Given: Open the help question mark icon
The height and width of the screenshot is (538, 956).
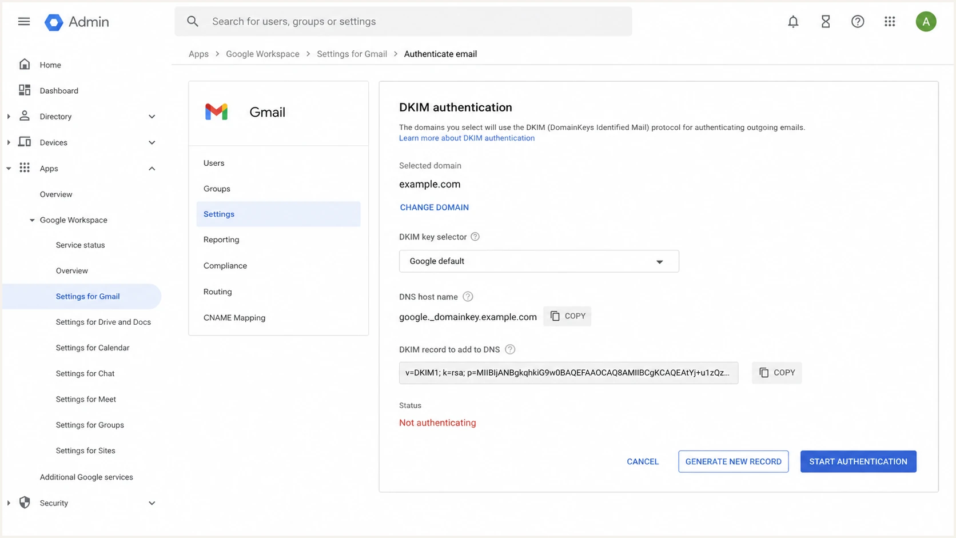Looking at the screenshot, I should tap(858, 22).
